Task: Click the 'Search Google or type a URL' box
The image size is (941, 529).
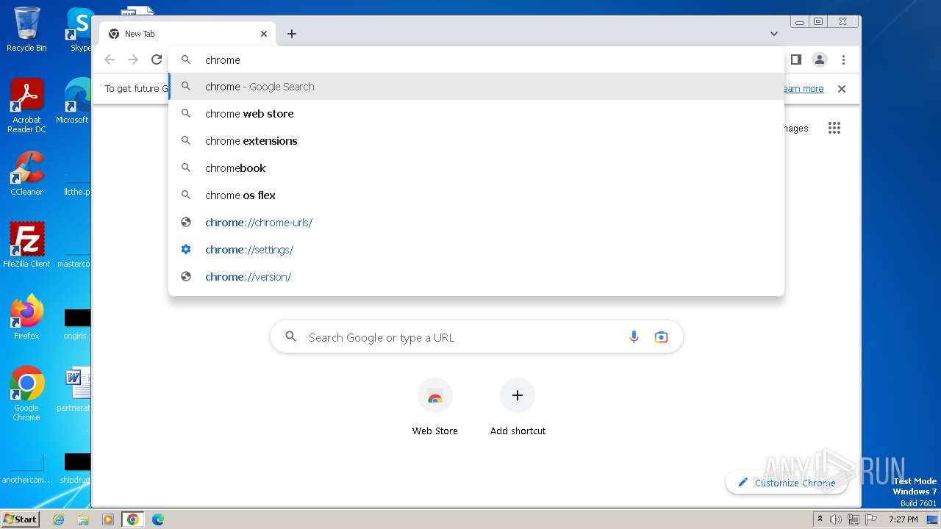Action: 476,337
